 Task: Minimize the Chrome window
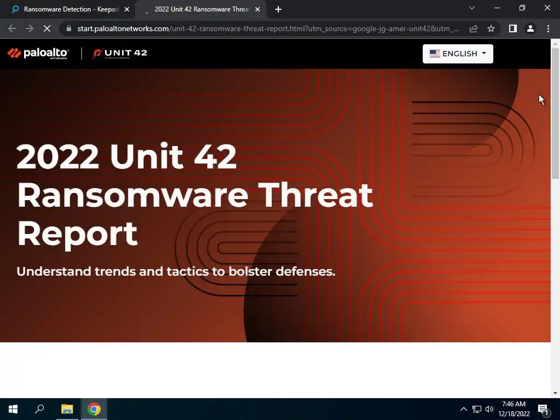click(x=497, y=8)
